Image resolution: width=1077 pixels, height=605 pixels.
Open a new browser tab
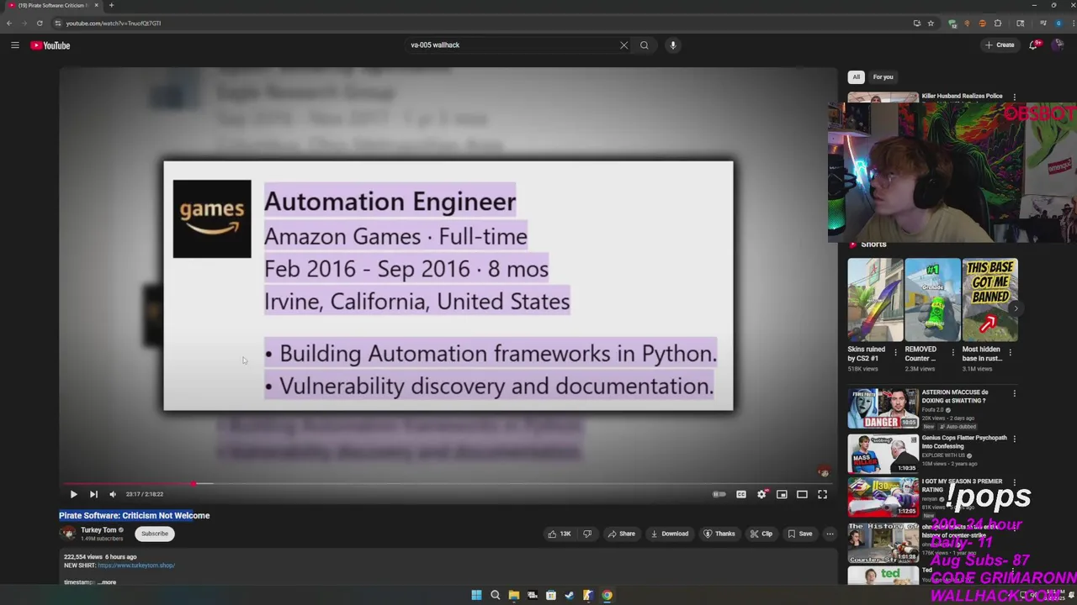tap(111, 5)
